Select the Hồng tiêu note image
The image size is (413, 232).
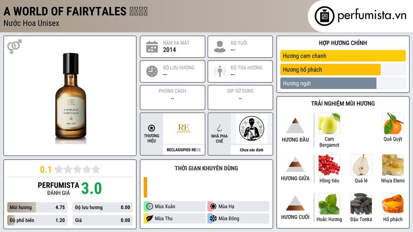[x=329, y=165]
